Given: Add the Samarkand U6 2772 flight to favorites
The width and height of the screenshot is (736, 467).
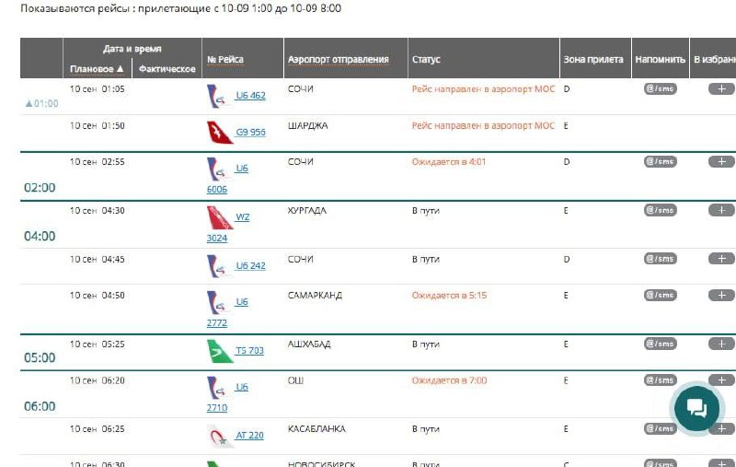Looking at the screenshot, I should click(x=721, y=295).
